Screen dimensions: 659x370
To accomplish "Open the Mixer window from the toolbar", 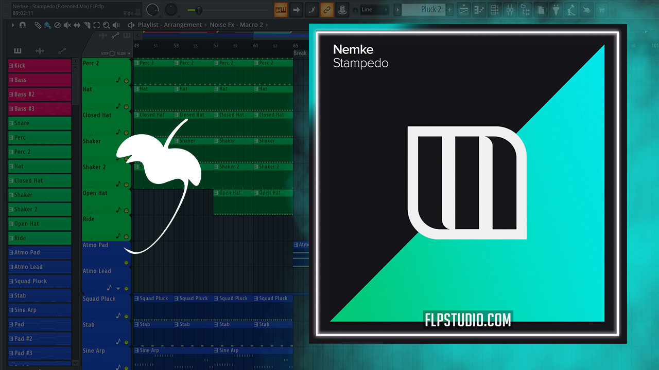I will pos(510,10).
